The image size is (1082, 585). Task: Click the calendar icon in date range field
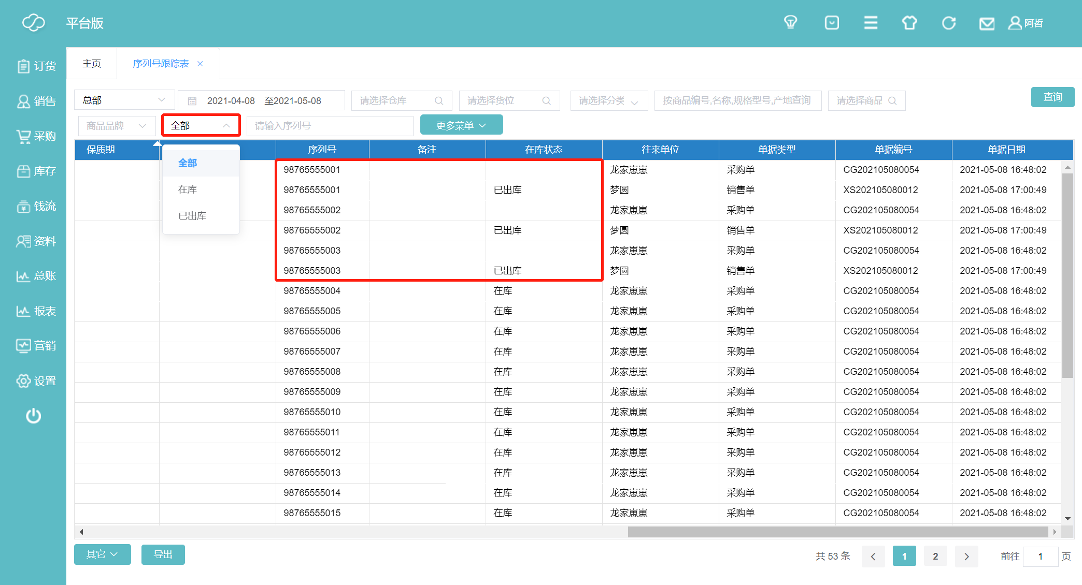pos(192,101)
